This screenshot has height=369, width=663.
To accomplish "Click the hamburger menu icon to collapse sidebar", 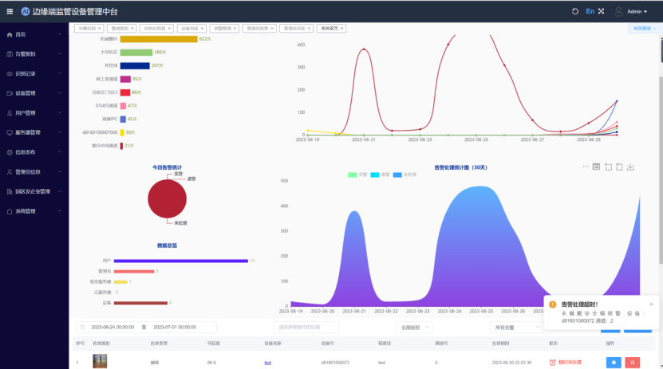I will click(x=10, y=11).
